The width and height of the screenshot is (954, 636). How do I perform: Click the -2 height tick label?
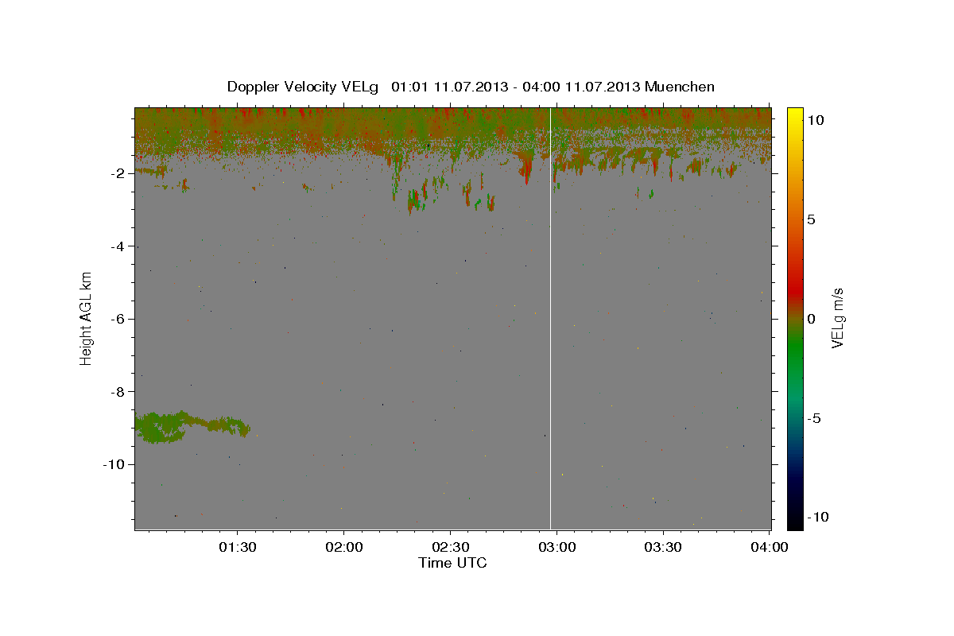pos(119,173)
